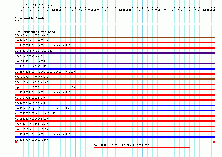Image resolution: width=222 pixels, height=157 pixels.
Task: Click nsv1147463 (John2014) variant label
Action: click(31, 61)
